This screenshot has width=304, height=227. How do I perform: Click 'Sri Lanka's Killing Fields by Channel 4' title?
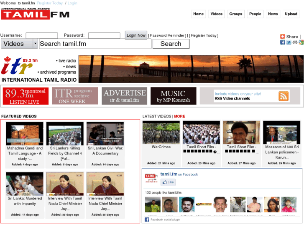click(x=65, y=153)
